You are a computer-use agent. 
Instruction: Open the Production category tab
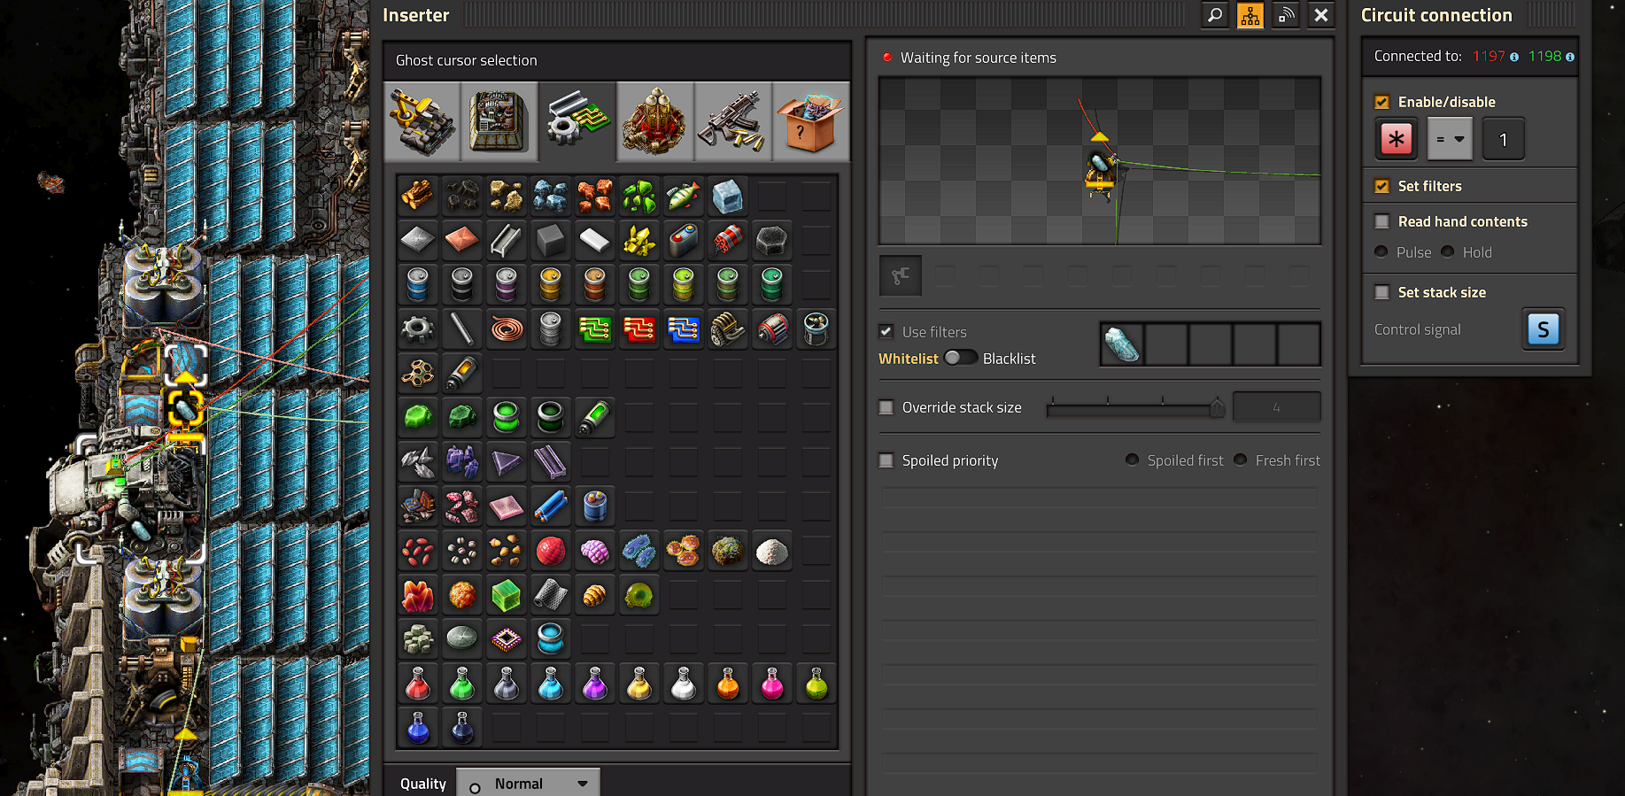(x=499, y=121)
